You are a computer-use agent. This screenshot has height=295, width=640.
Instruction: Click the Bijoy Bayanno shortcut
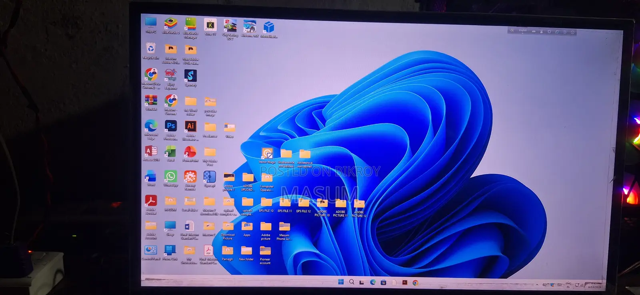point(171,79)
